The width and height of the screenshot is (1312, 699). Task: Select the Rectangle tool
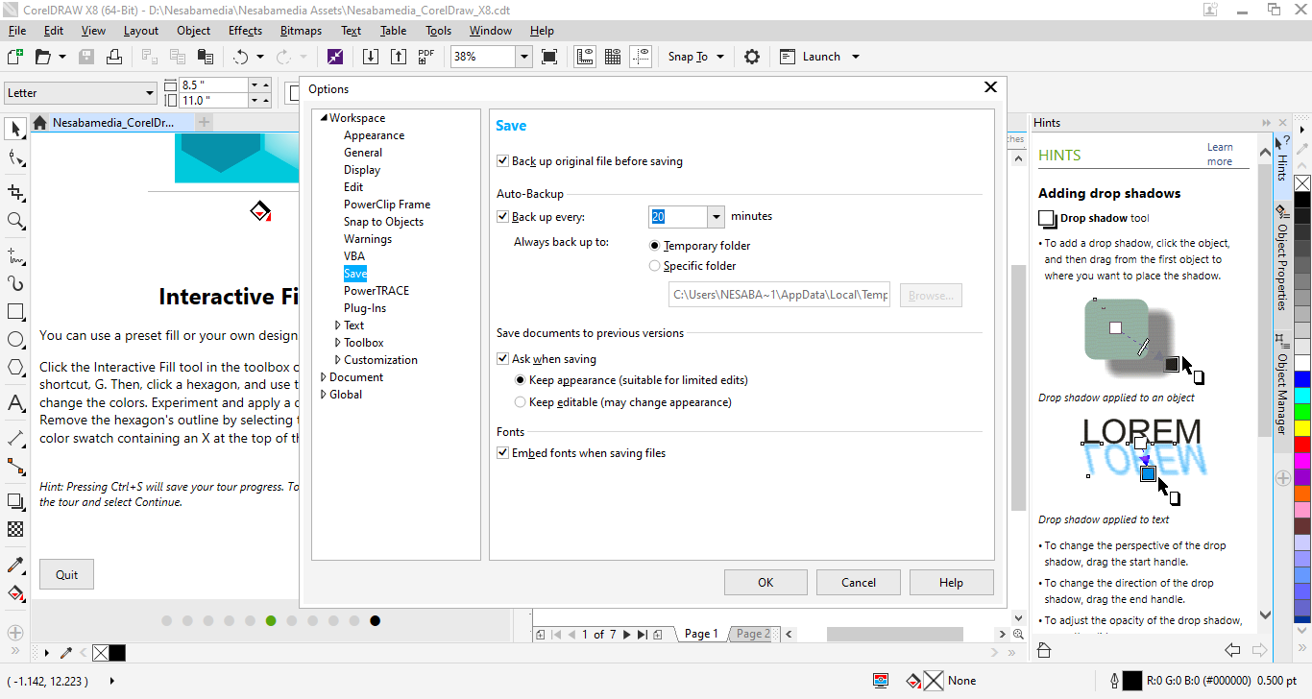15,312
